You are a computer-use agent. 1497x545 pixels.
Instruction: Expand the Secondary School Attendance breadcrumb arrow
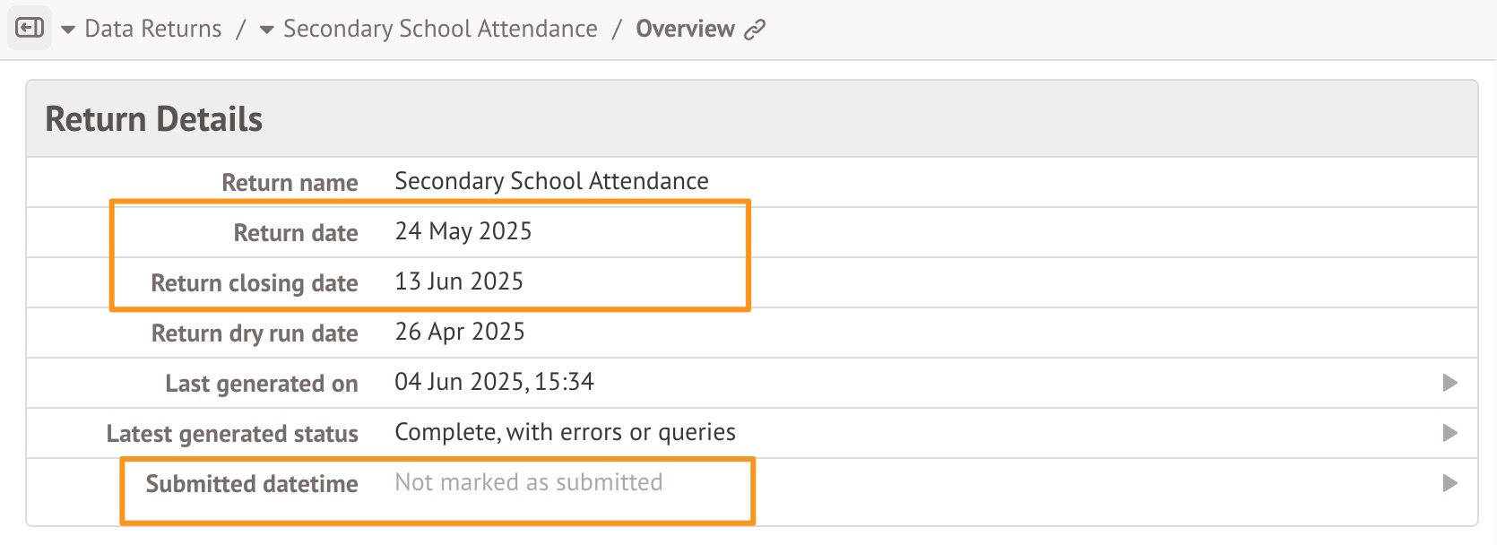pos(266,30)
